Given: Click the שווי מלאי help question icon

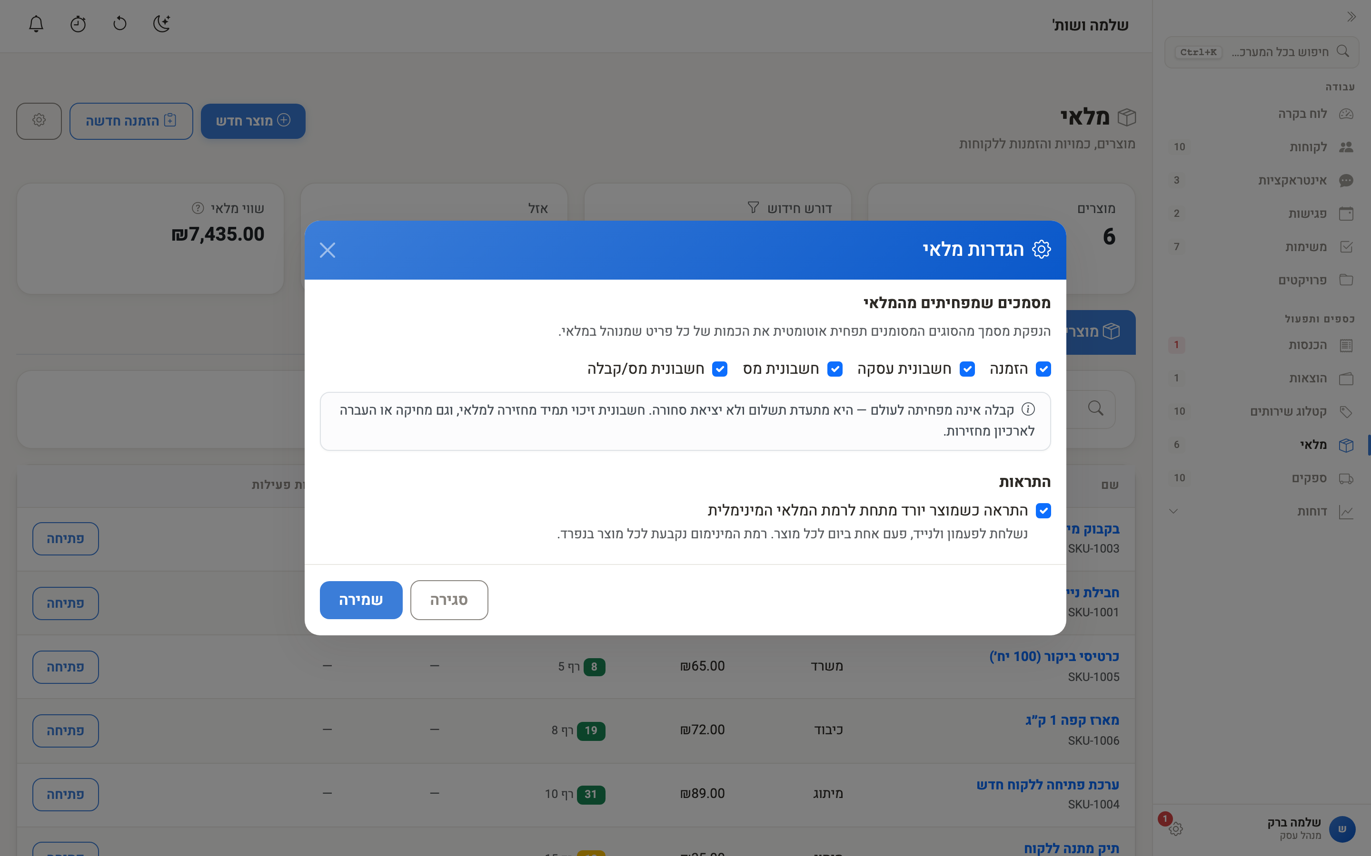Looking at the screenshot, I should tap(198, 208).
